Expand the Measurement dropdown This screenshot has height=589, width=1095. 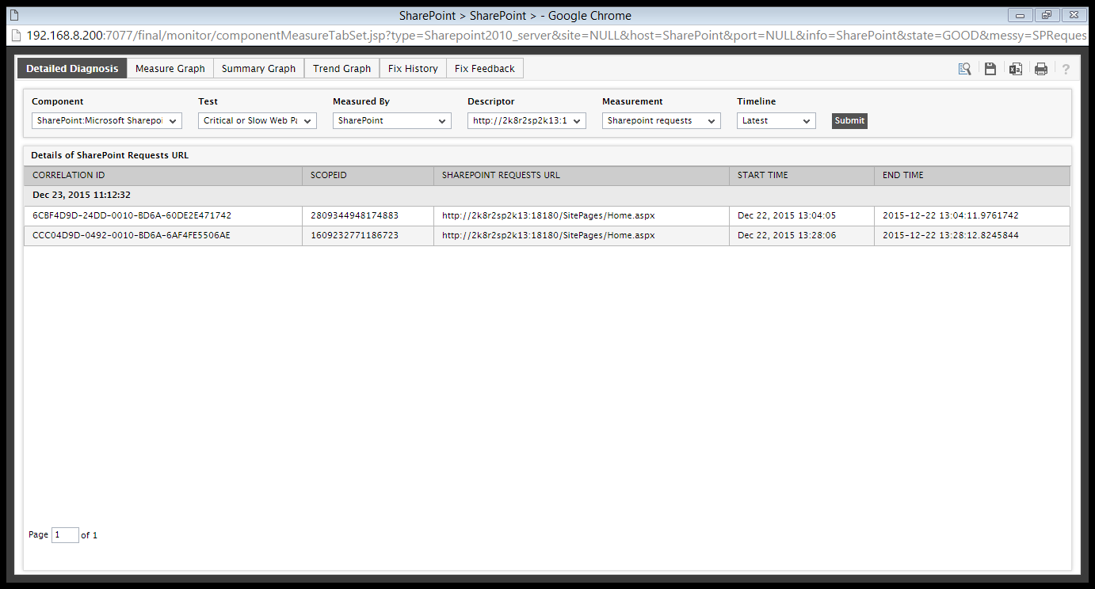tap(662, 120)
